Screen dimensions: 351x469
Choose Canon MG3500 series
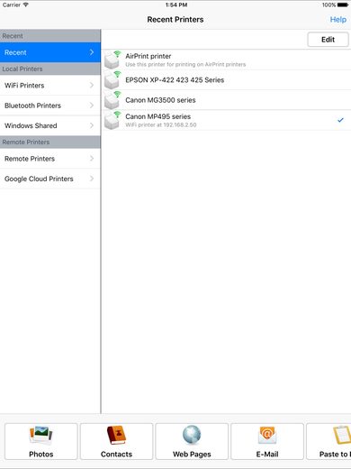point(160,100)
